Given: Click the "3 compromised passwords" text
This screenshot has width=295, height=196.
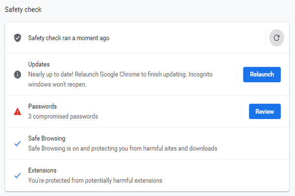Looking at the screenshot, I should pos(63,117).
